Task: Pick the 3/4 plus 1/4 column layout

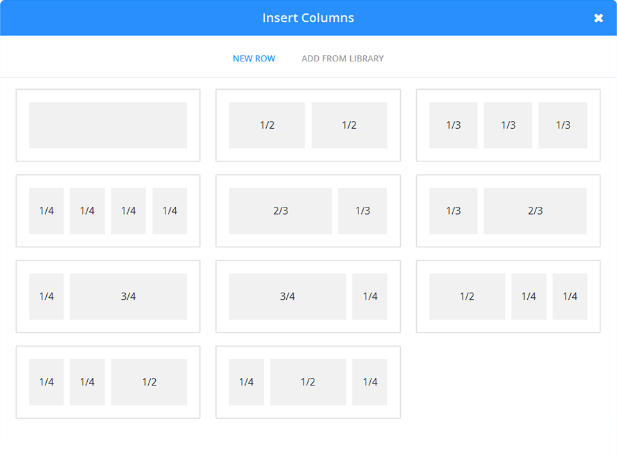Action: [308, 296]
